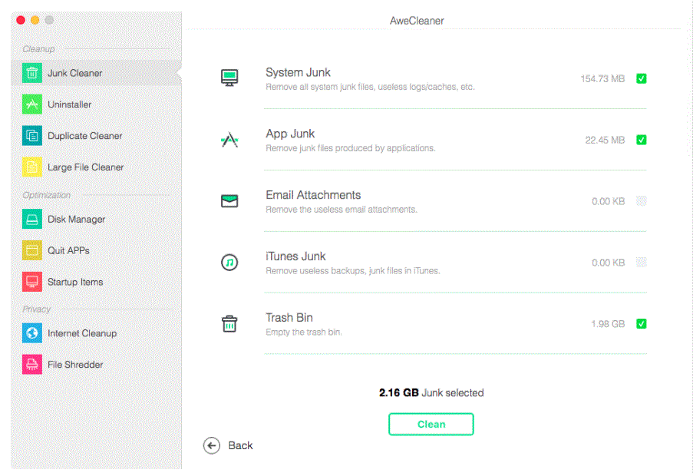Click 'Empty the trash bin.' description

[304, 332]
